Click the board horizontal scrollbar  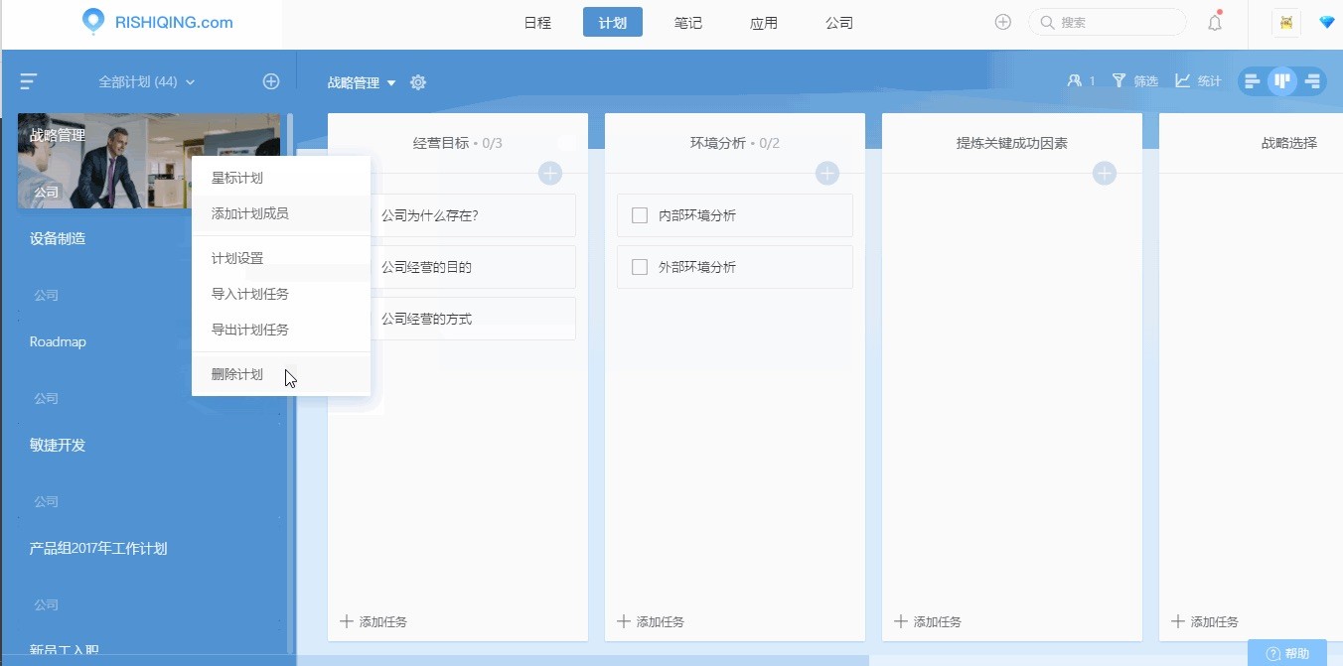click(583, 660)
